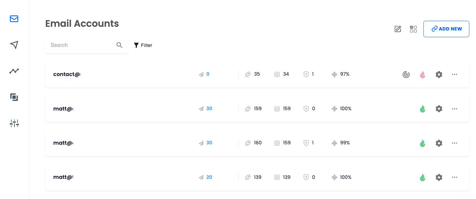
Task: Expand the three-dot menu on contact@ row
Action: pos(455,74)
